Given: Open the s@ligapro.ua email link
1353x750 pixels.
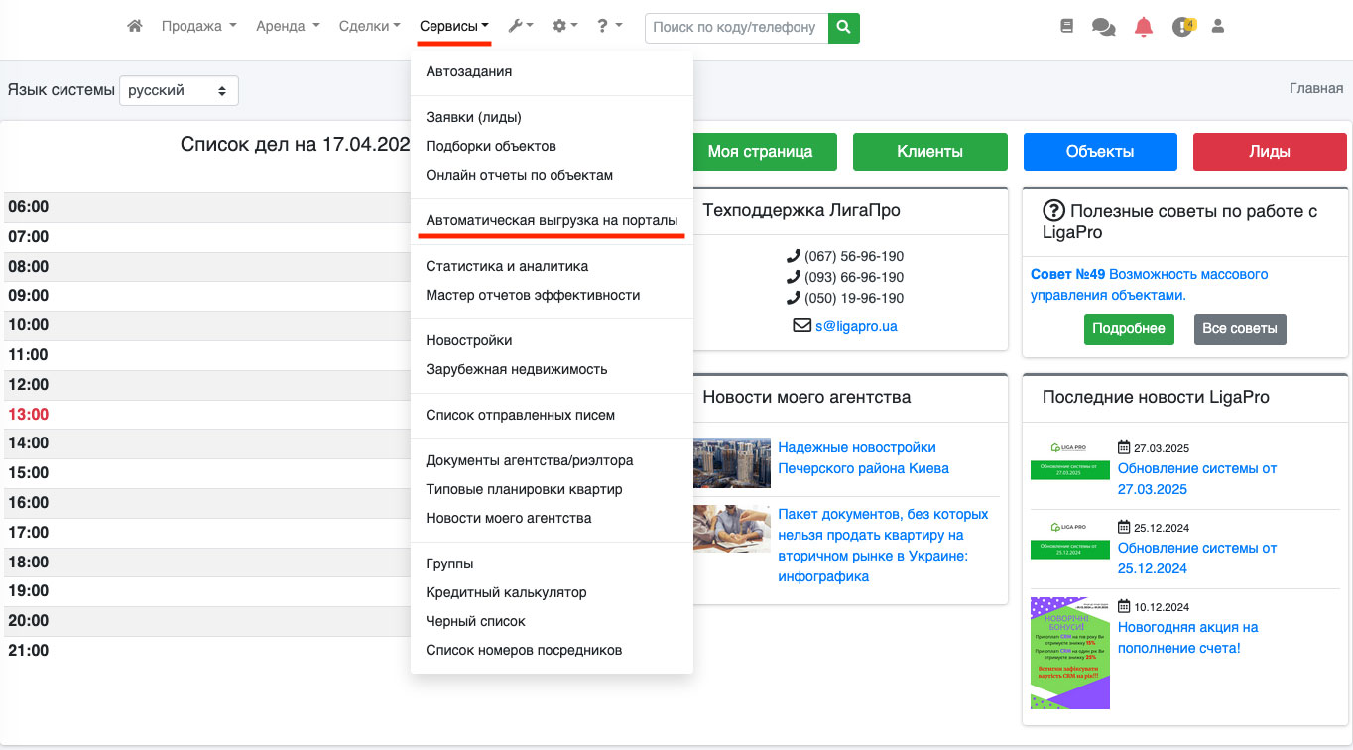Looking at the screenshot, I should pos(855,325).
